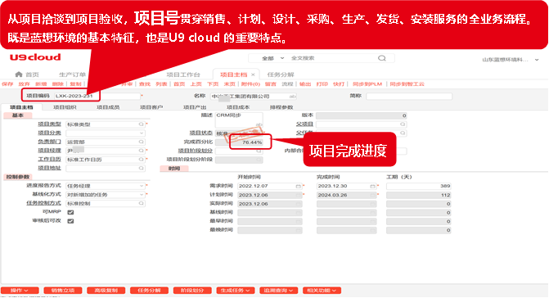
Task: Open the 相关功能 dropdown button
Action: 322,291
